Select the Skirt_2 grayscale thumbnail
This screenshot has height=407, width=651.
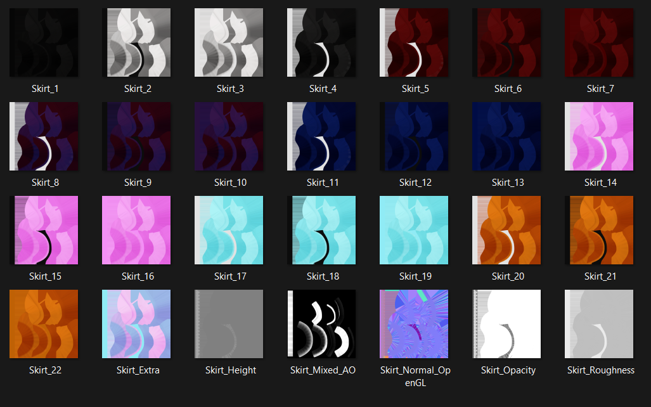point(136,42)
